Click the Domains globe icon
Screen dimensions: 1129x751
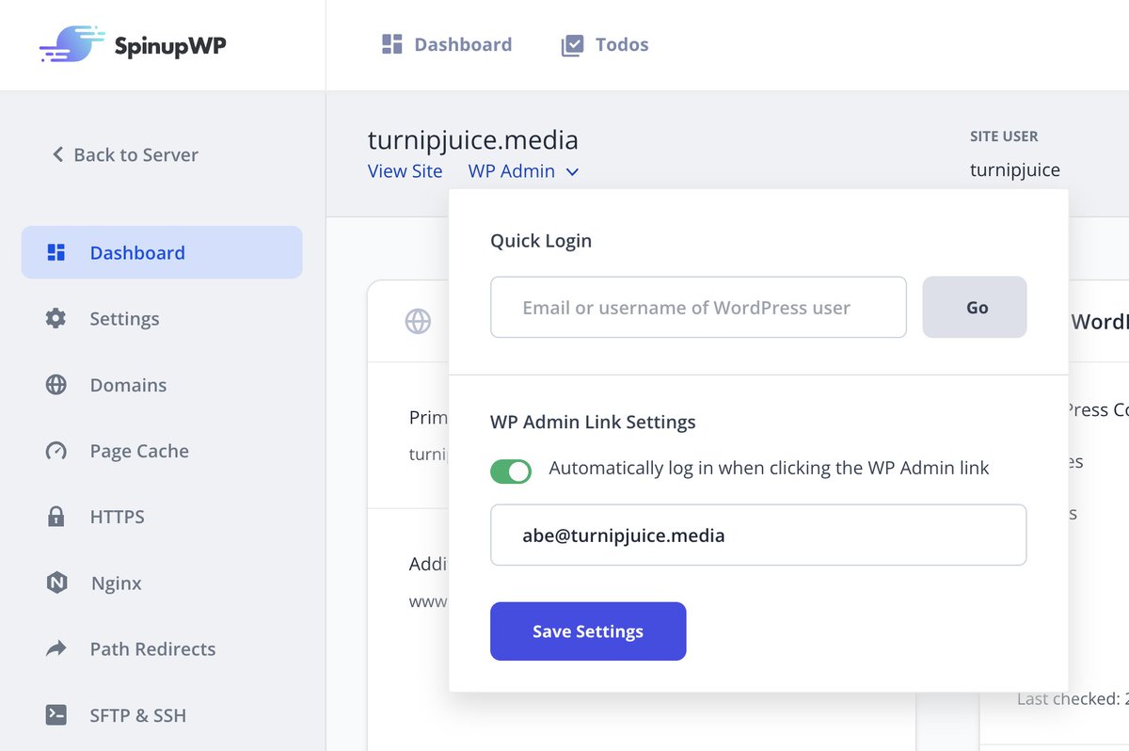(56, 384)
